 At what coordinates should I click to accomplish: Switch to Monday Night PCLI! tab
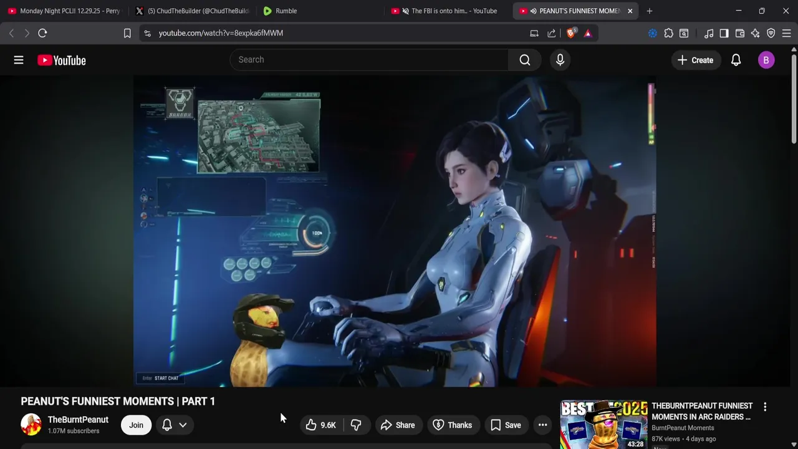64,11
